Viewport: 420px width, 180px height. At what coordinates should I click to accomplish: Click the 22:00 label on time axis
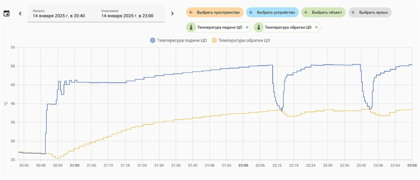(x=243, y=165)
